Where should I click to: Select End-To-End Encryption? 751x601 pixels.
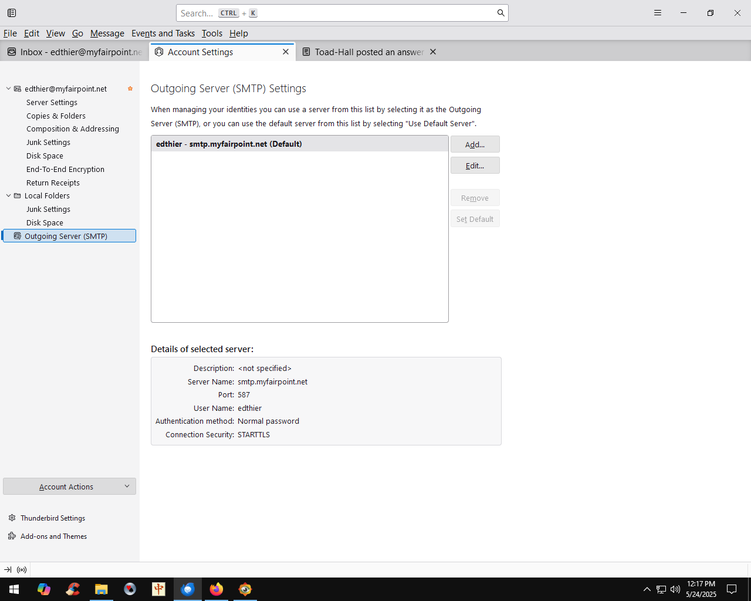(65, 170)
